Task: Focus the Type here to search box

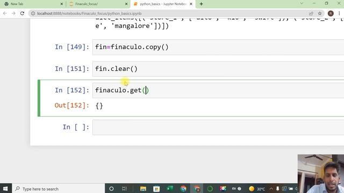Action: [59, 189]
